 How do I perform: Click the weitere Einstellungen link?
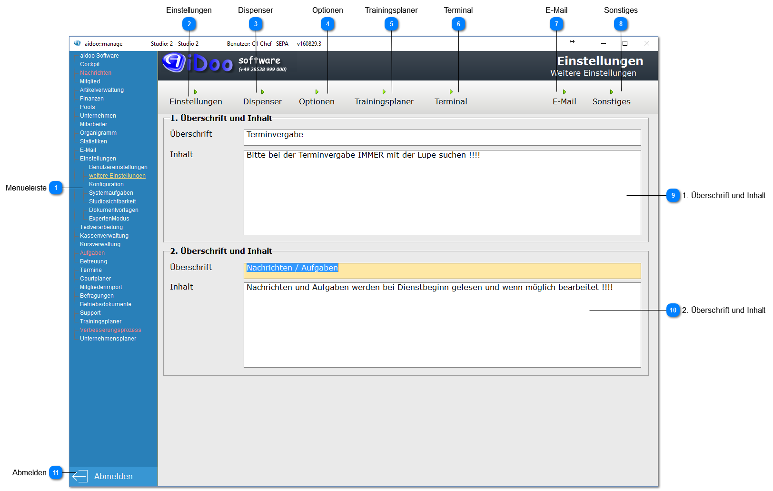point(118,176)
